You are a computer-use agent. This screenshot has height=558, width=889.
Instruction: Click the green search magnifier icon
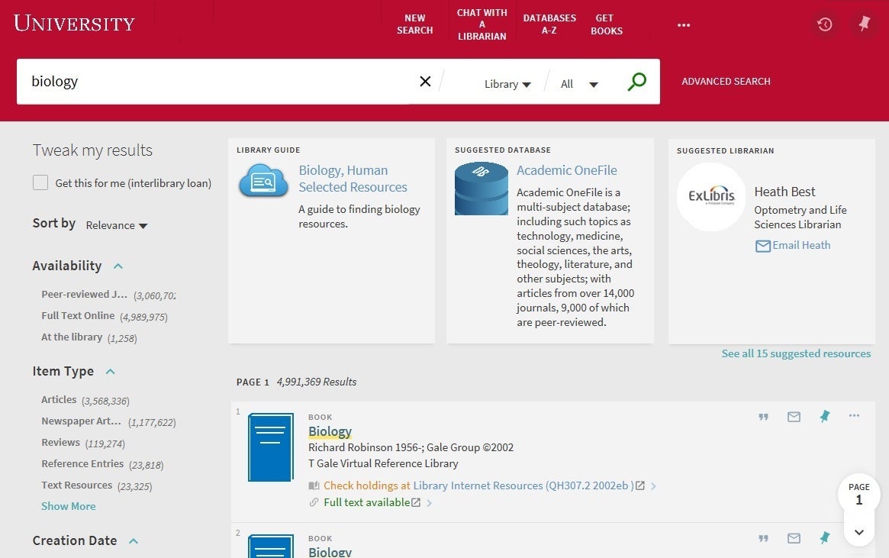click(636, 82)
